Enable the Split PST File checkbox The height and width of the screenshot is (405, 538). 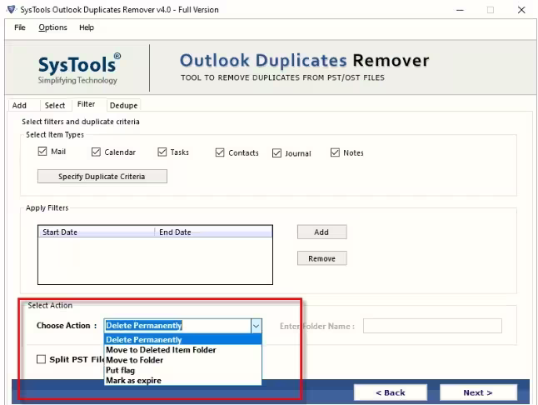[41, 359]
